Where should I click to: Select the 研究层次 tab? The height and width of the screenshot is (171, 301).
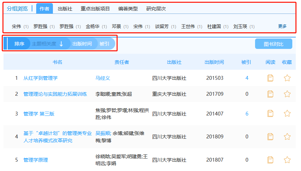(x=156, y=9)
